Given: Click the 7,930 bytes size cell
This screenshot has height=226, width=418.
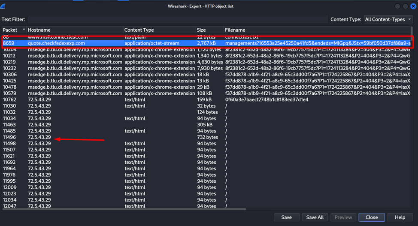Looking at the screenshot, I should tap(210, 68).
